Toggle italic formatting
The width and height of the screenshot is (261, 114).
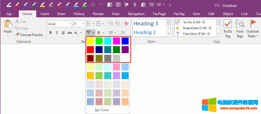pos(57,33)
